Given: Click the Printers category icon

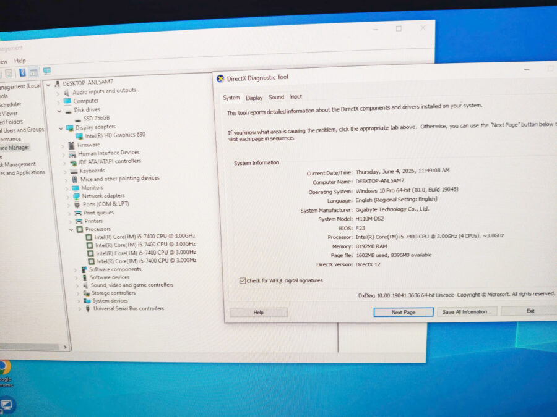Looking at the screenshot, I should (79, 221).
